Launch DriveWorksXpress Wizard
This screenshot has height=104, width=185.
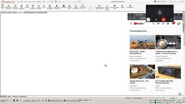pos(115,7)
